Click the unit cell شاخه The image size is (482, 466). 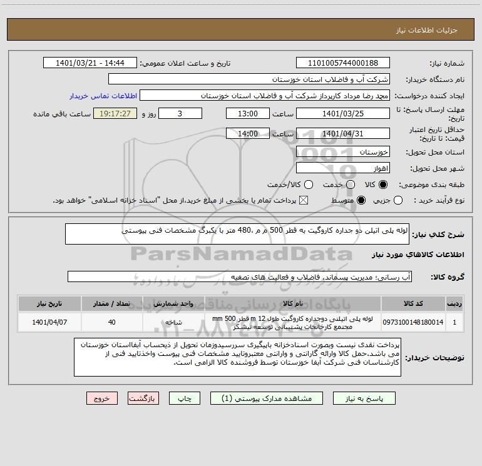173,322
